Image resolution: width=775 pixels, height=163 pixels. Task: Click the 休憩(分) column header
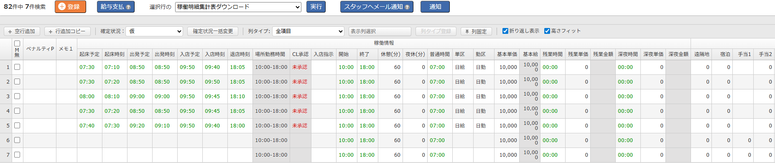(390, 54)
